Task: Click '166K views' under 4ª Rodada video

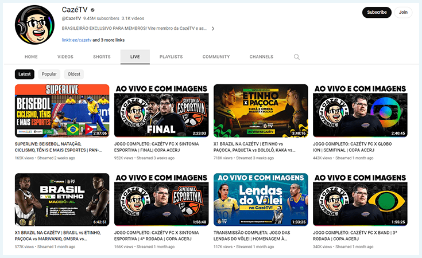Action: pos(123,247)
